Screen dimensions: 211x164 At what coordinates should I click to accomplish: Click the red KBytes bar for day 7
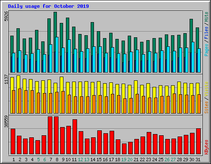50,135
